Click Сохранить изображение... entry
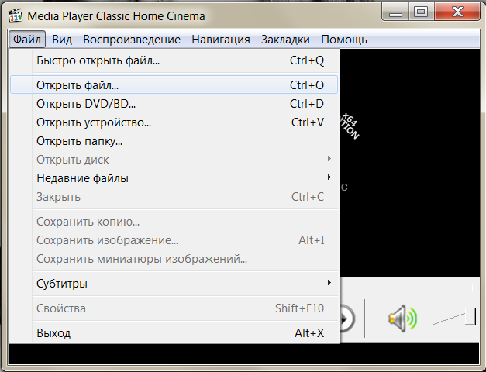Screen dimensions: 486x372 (x=174, y=240)
